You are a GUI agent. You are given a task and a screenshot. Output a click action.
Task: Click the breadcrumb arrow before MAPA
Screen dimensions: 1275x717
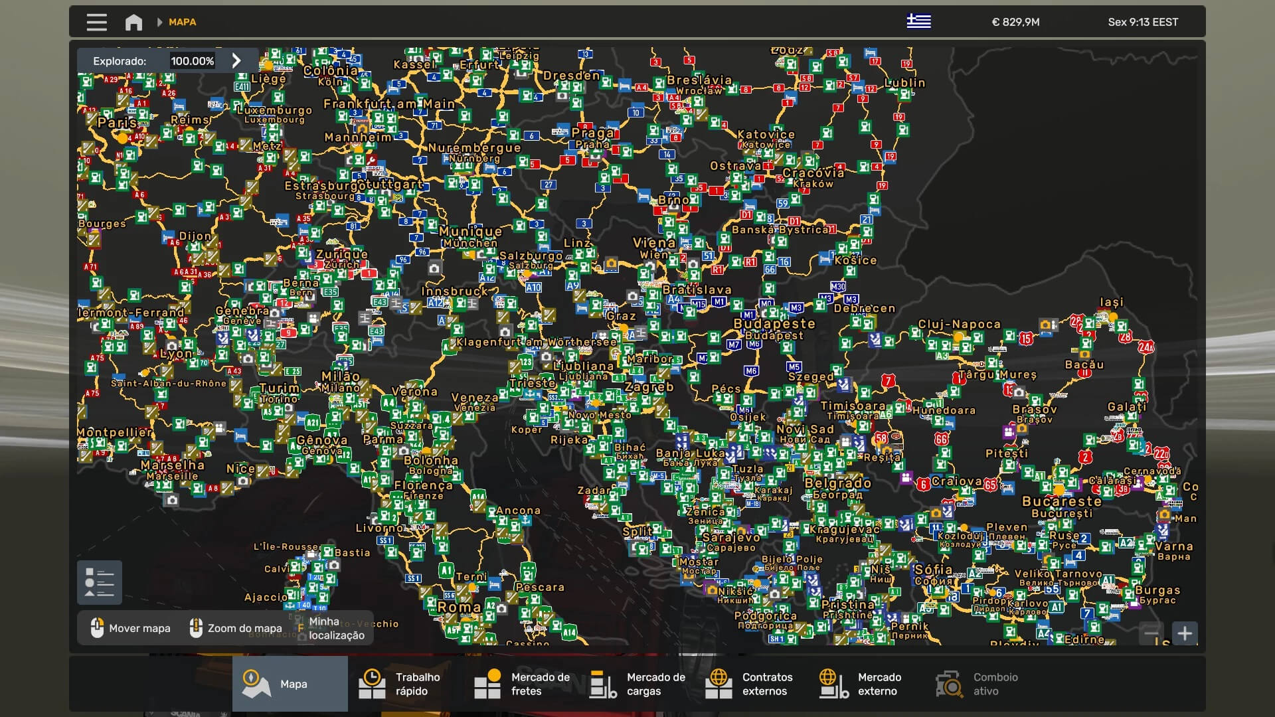pyautogui.click(x=159, y=23)
